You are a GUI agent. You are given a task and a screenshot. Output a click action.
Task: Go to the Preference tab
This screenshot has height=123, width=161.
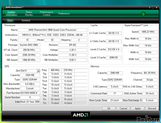click(x=64, y=13)
